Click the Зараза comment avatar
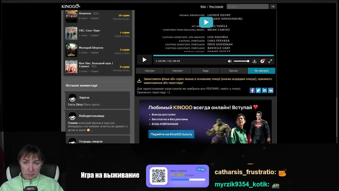339x191 pixels. tap(72, 98)
